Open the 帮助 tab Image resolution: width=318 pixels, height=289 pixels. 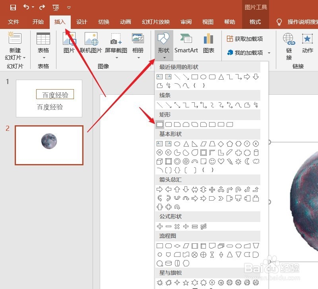(x=230, y=22)
